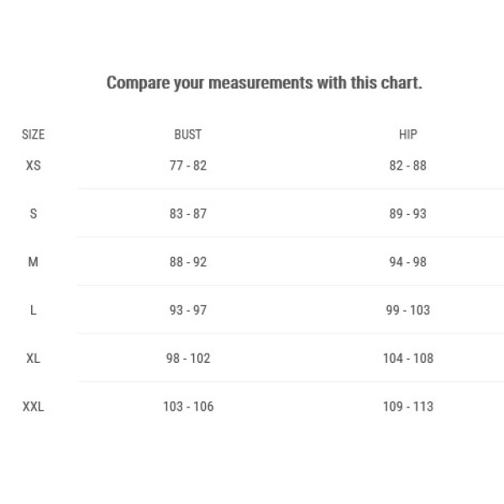Click the M hip value 94 - 98
The width and height of the screenshot is (504, 504).
[x=408, y=262]
